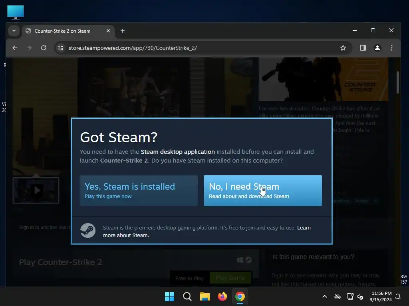Click the OneDrive cloud tray icon

[x=338, y=296]
